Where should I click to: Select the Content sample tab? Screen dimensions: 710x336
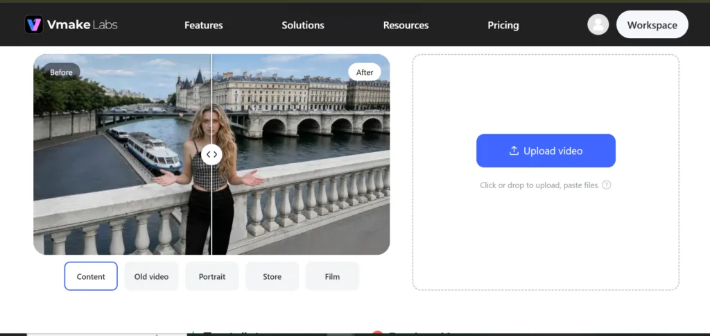tap(91, 276)
